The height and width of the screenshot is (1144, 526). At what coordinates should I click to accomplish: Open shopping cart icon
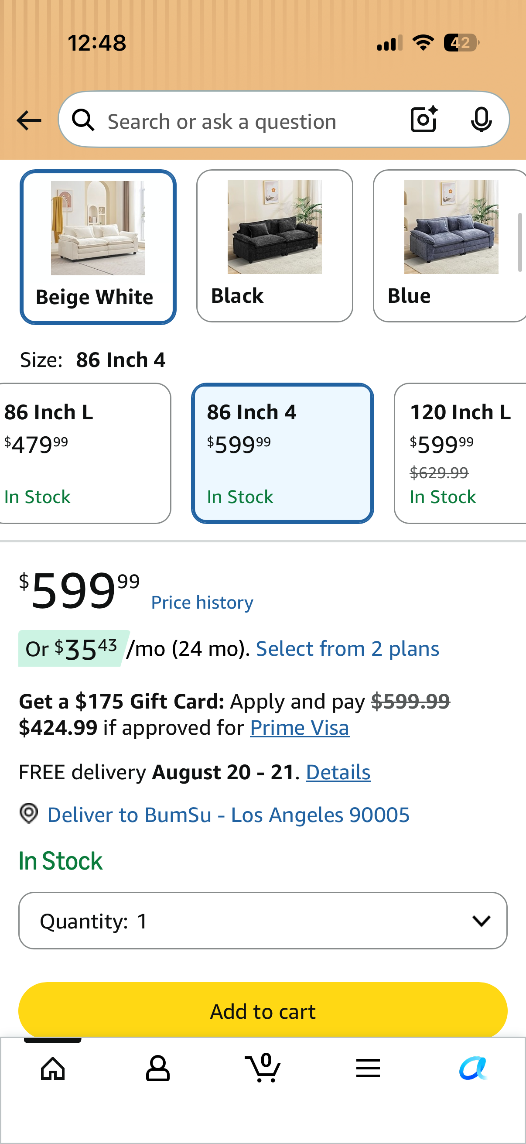point(263,1067)
